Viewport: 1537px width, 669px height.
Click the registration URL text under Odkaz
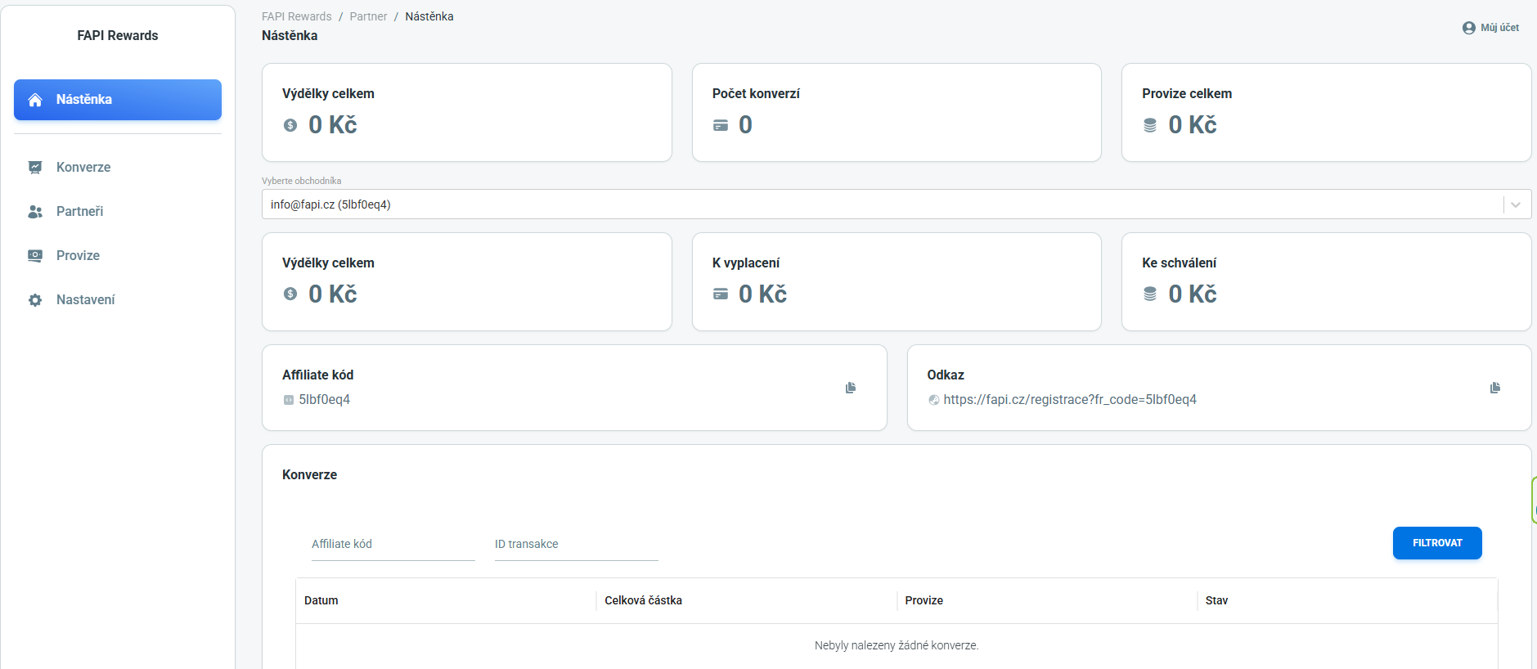[x=1070, y=400]
